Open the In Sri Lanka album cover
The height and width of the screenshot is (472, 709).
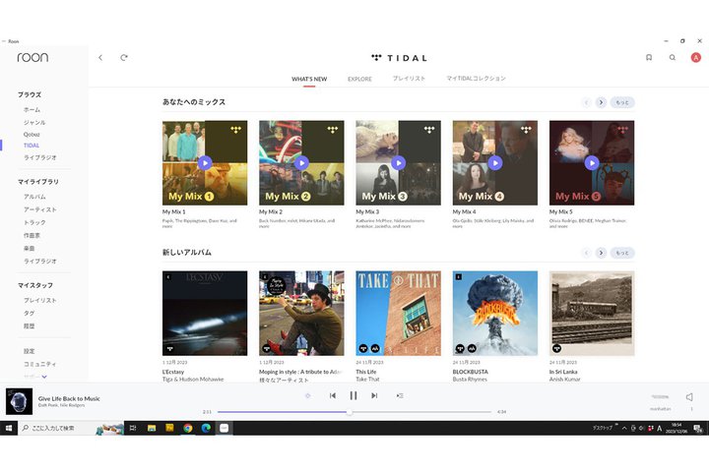pos(592,313)
